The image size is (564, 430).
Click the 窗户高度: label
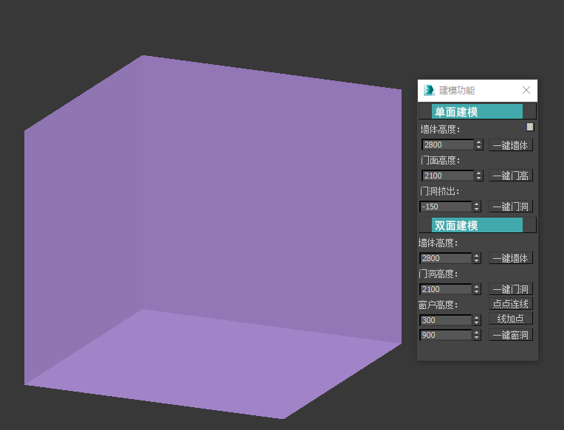pyautogui.click(x=438, y=305)
